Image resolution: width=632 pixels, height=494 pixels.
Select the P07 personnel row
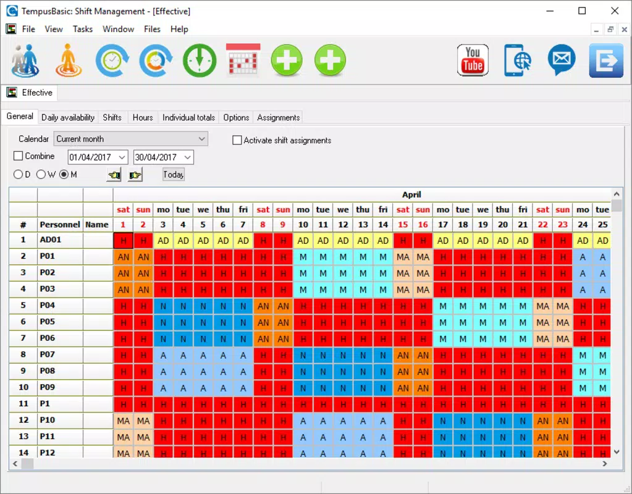pos(61,354)
